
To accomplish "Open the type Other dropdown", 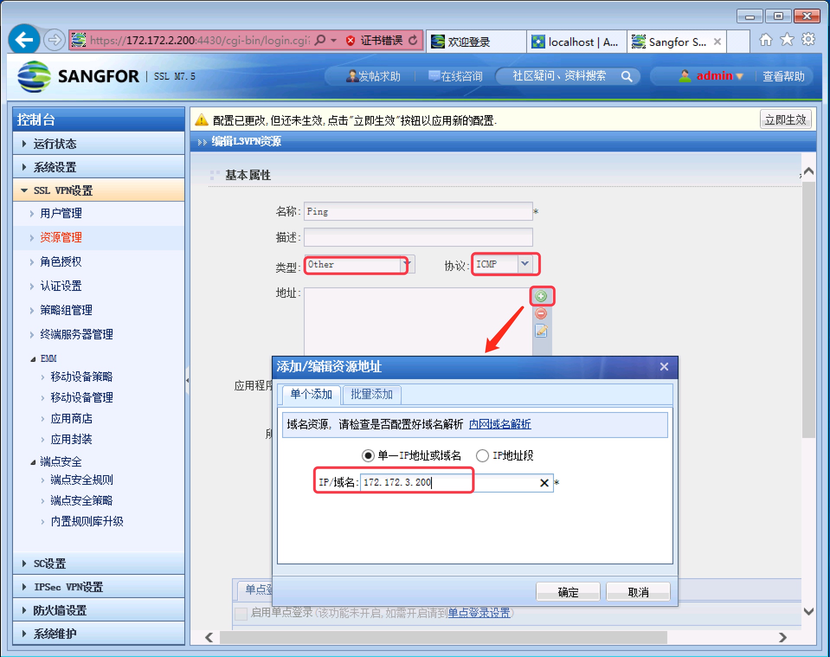I will (408, 264).
